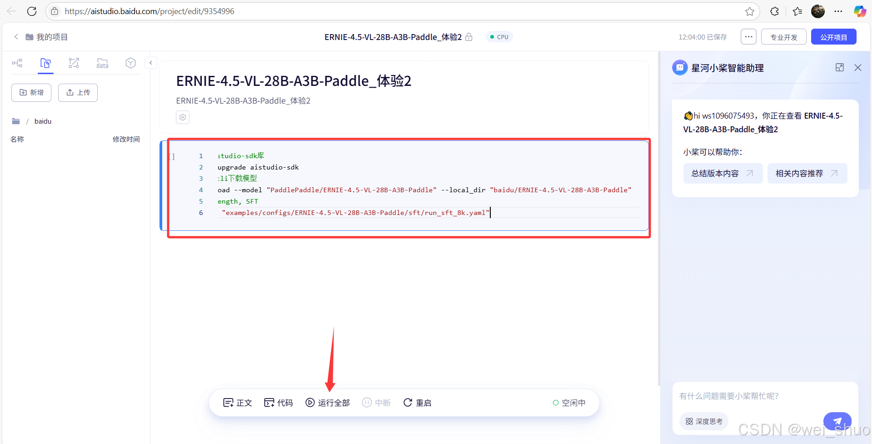Add a 代码 code cell

click(x=279, y=403)
